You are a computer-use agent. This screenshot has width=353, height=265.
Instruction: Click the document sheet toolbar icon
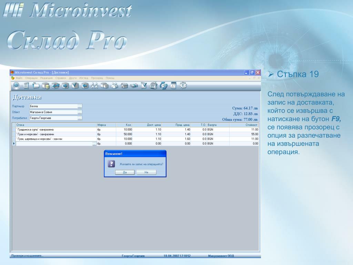click(x=26, y=86)
